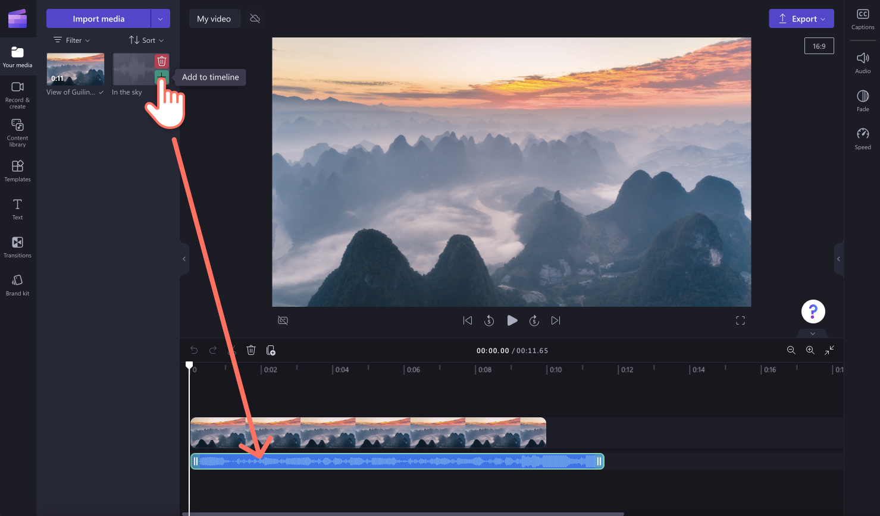Viewport: 880px width, 516px height.
Task: Click the Import media button
Action: [x=99, y=18]
